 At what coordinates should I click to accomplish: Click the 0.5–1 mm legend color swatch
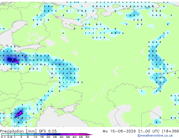click(x=11, y=134)
